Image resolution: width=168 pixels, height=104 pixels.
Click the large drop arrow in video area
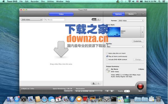pos(61,49)
